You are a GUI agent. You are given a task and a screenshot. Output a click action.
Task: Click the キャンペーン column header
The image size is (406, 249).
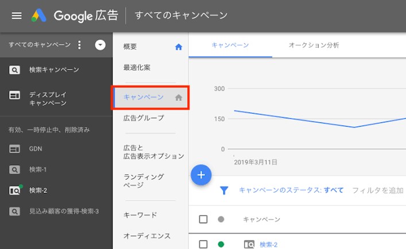(x=261, y=220)
